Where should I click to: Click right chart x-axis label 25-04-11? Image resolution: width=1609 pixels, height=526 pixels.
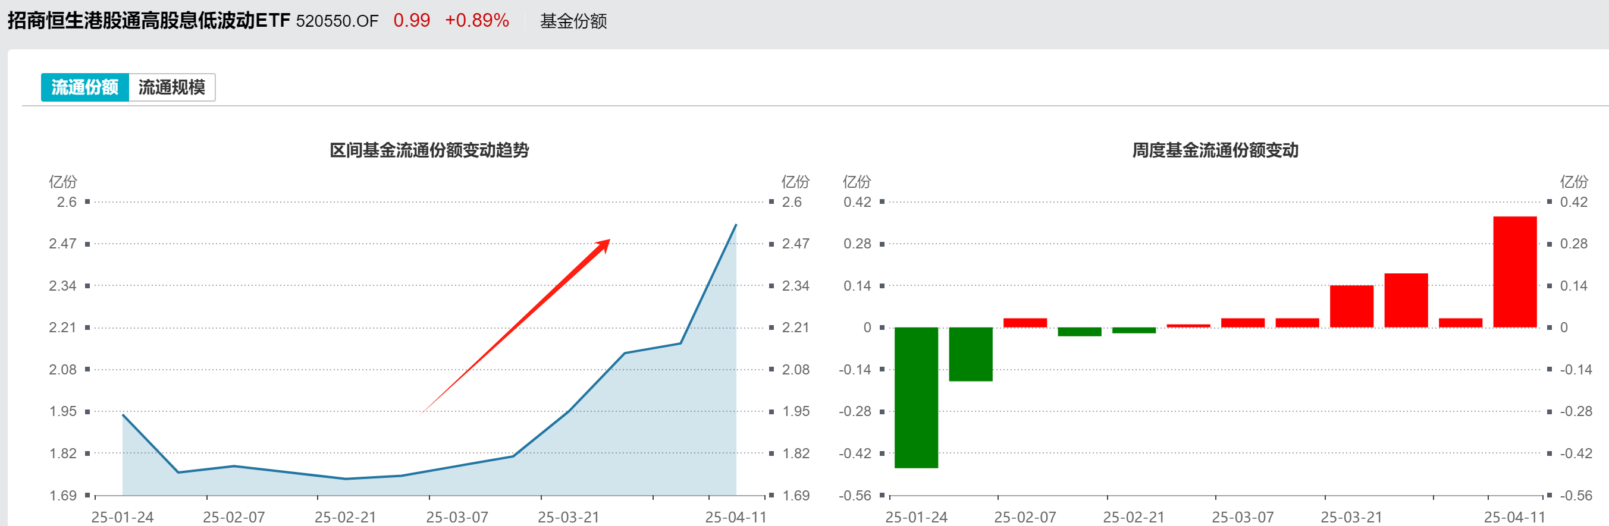(x=1514, y=517)
